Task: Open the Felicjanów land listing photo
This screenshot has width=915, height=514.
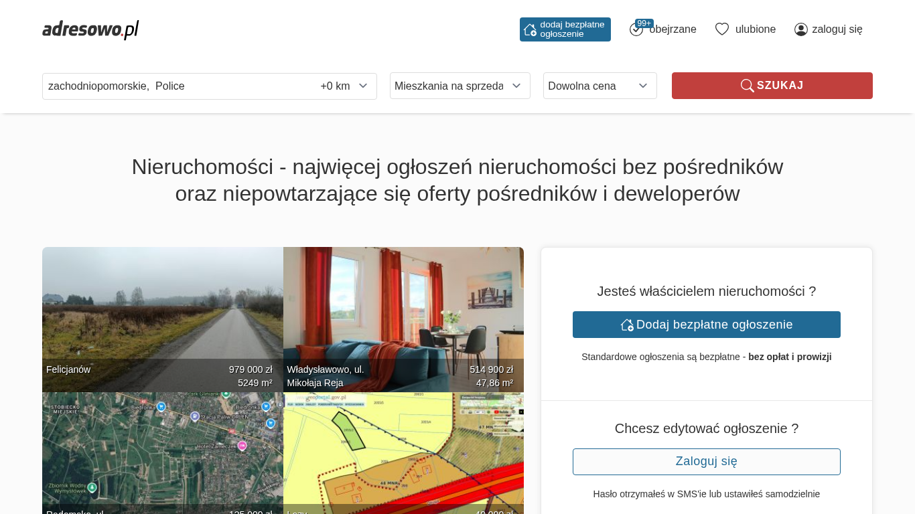Action: [162, 308]
